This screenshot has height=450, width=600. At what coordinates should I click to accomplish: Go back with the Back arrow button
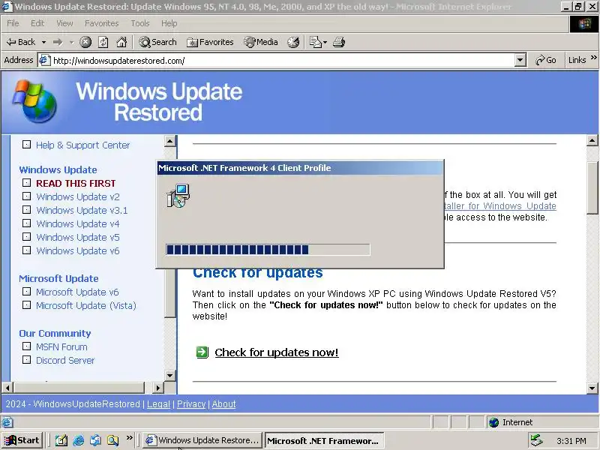click(21, 42)
